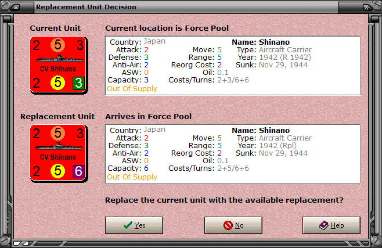The width and height of the screenshot is (382, 248).
Task: Click the 'Current Unit' heading
Action: click(55, 28)
